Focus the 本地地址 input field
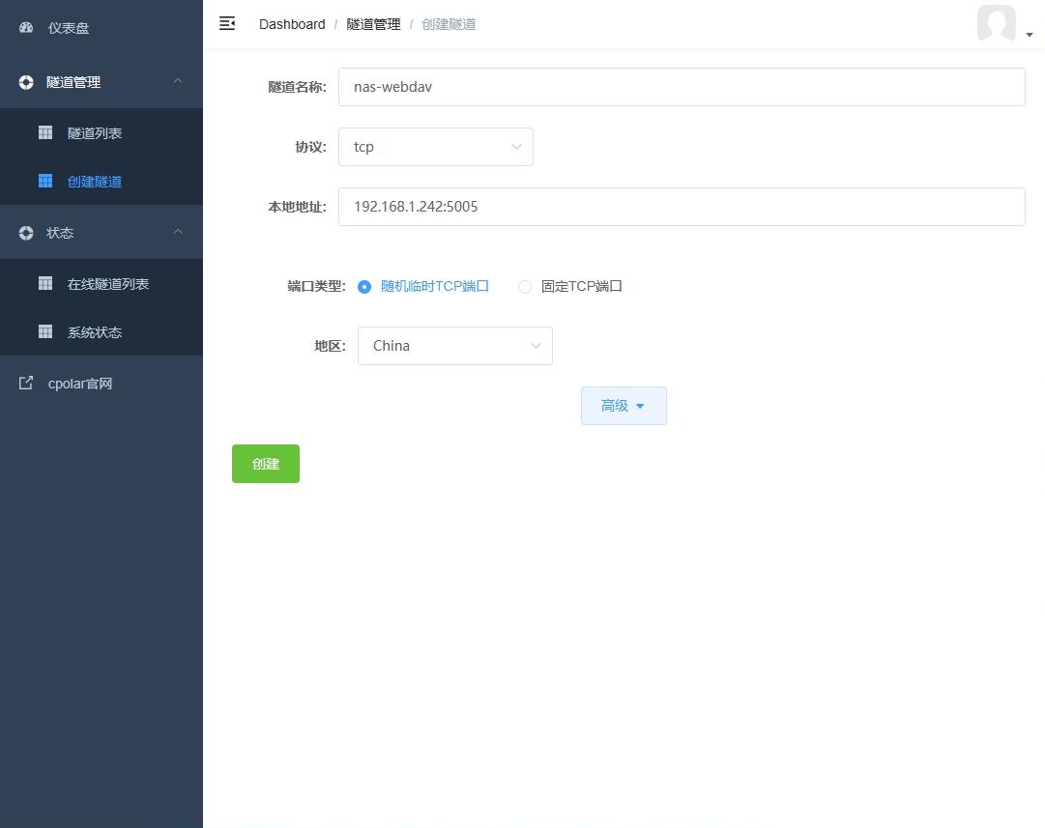This screenshot has height=828, width=1045. (682, 207)
